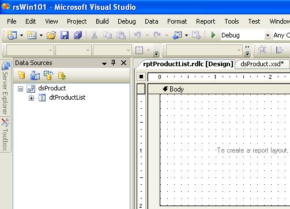Screen dimensions: 290x209
Task: Click the report select-all corner square
Action: click(141, 77)
